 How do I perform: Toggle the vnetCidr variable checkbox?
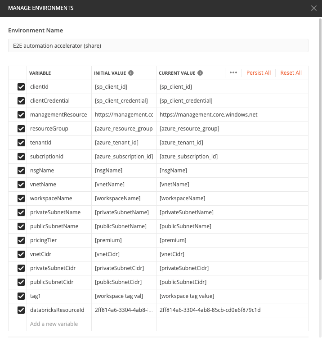(x=21, y=254)
